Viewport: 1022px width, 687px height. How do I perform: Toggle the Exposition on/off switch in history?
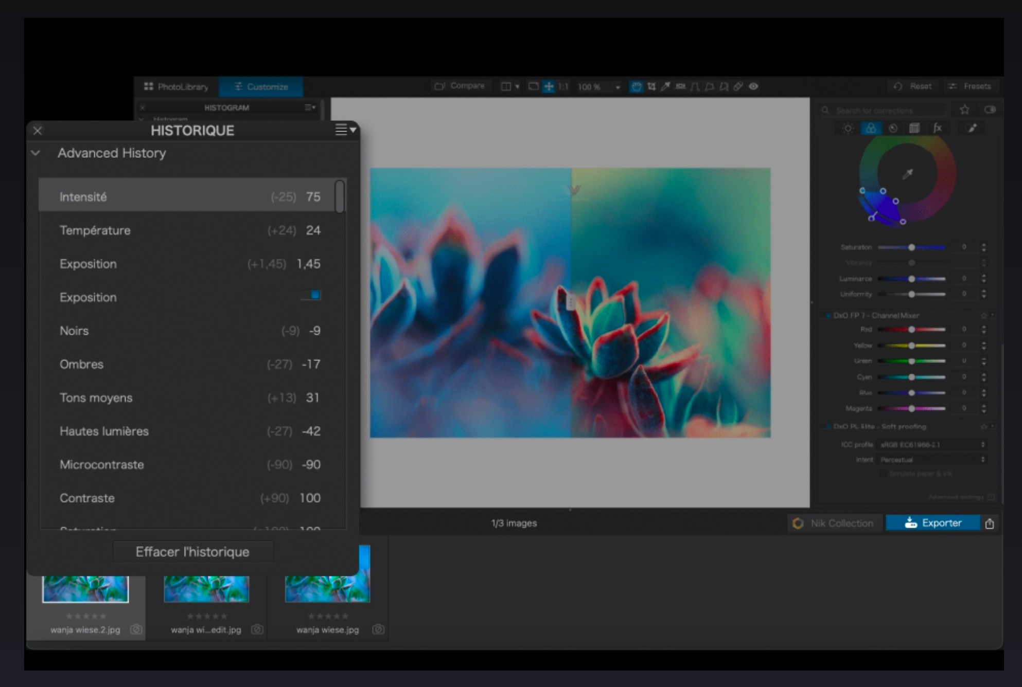[x=311, y=295]
